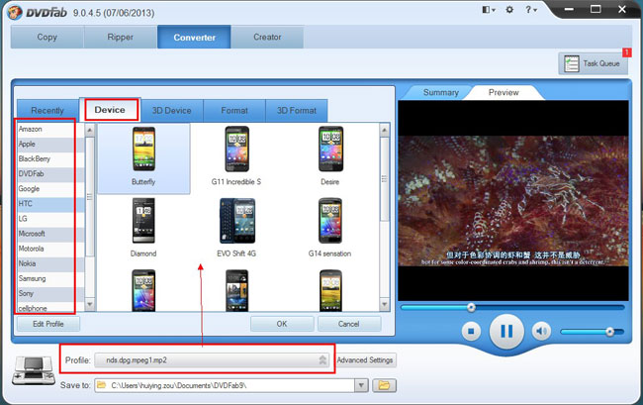Image resolution: width=643 pixels, height=405 pixels.
Task: Choose the Desire phone profile
Action: click(330, 157)
